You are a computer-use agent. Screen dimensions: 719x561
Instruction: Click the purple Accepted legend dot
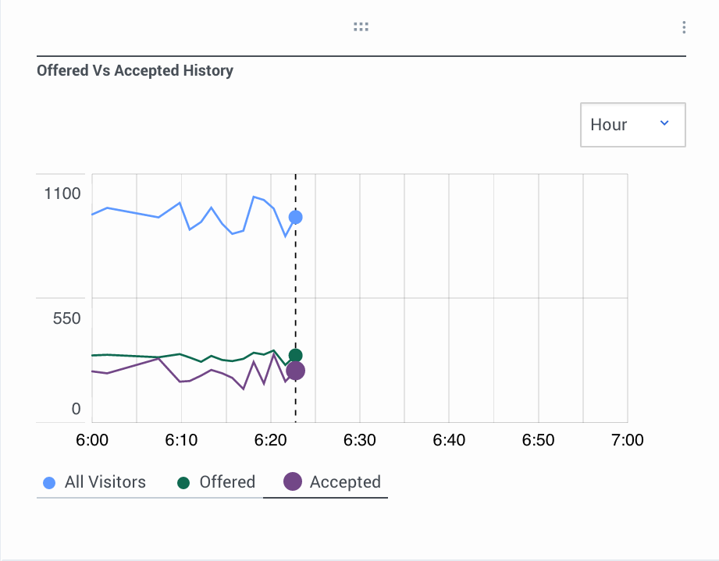(292, 482)
